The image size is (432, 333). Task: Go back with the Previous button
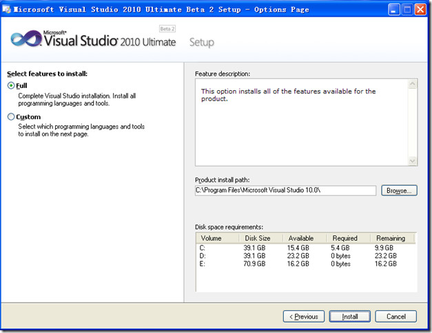click(304, 316)
